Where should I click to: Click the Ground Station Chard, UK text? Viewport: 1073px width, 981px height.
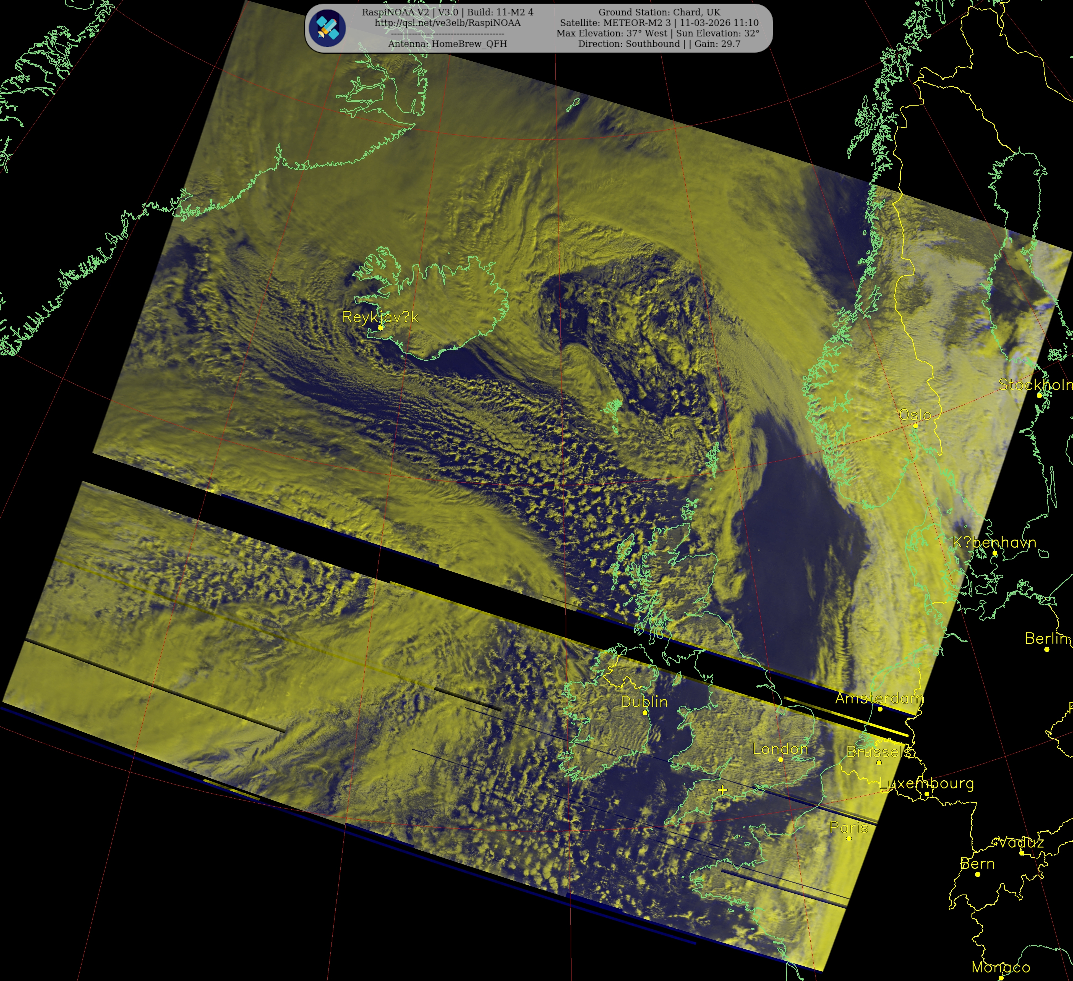point(659,12)
